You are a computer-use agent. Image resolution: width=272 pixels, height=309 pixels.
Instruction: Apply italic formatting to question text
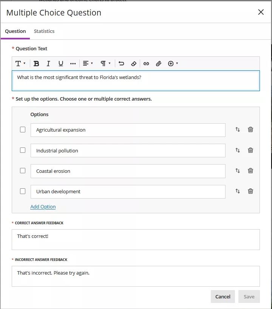coord(48,64)
